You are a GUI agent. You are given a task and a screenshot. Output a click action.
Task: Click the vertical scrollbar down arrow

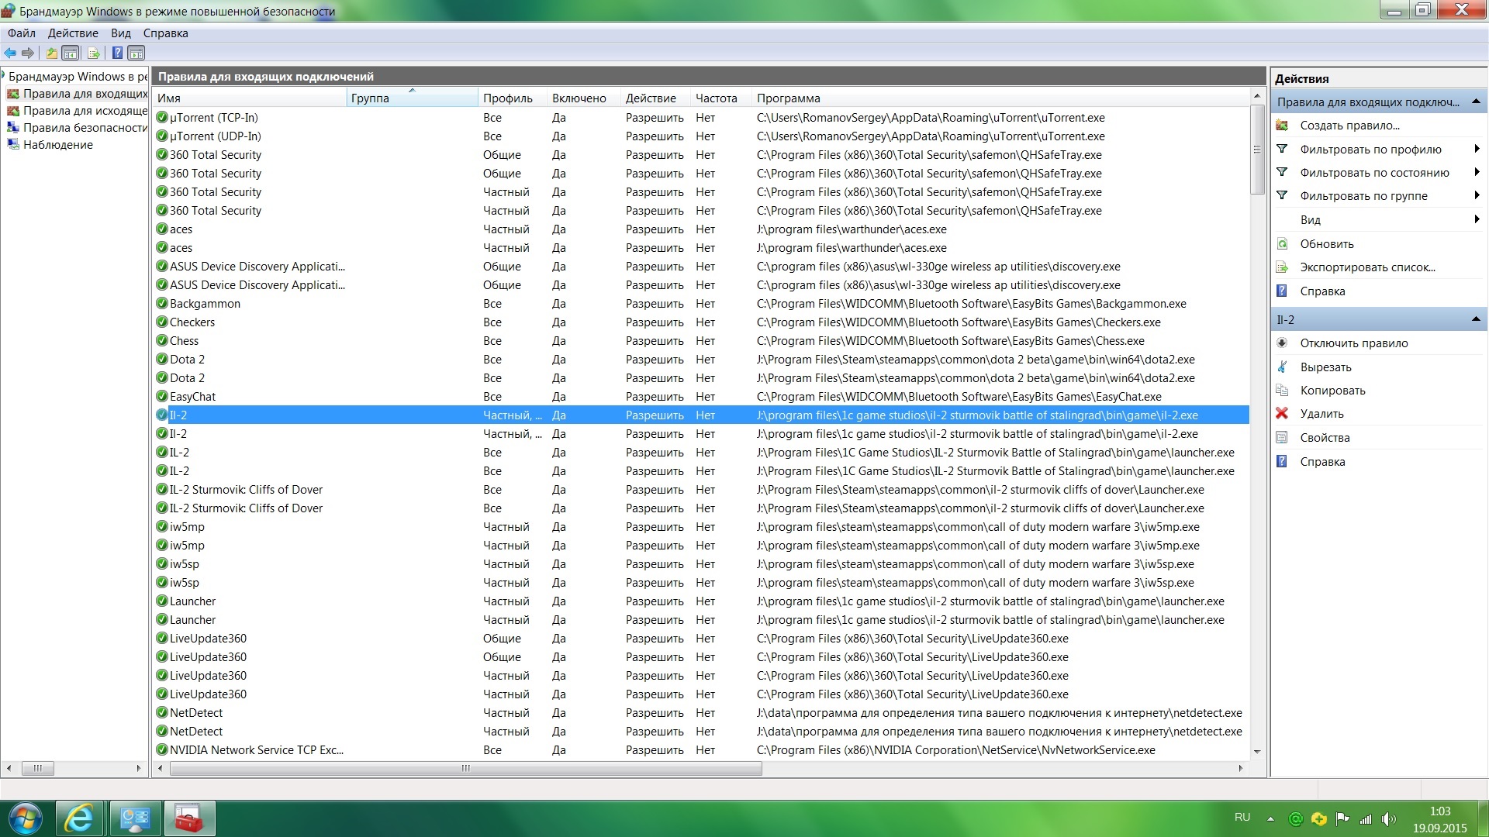pos(1257,752)
